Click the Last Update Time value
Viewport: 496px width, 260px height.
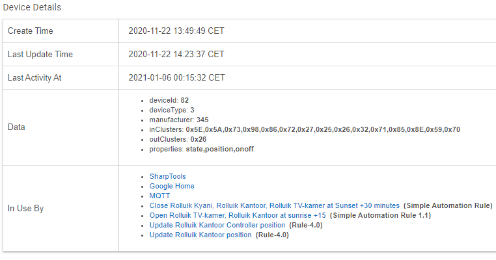point(176,55)
